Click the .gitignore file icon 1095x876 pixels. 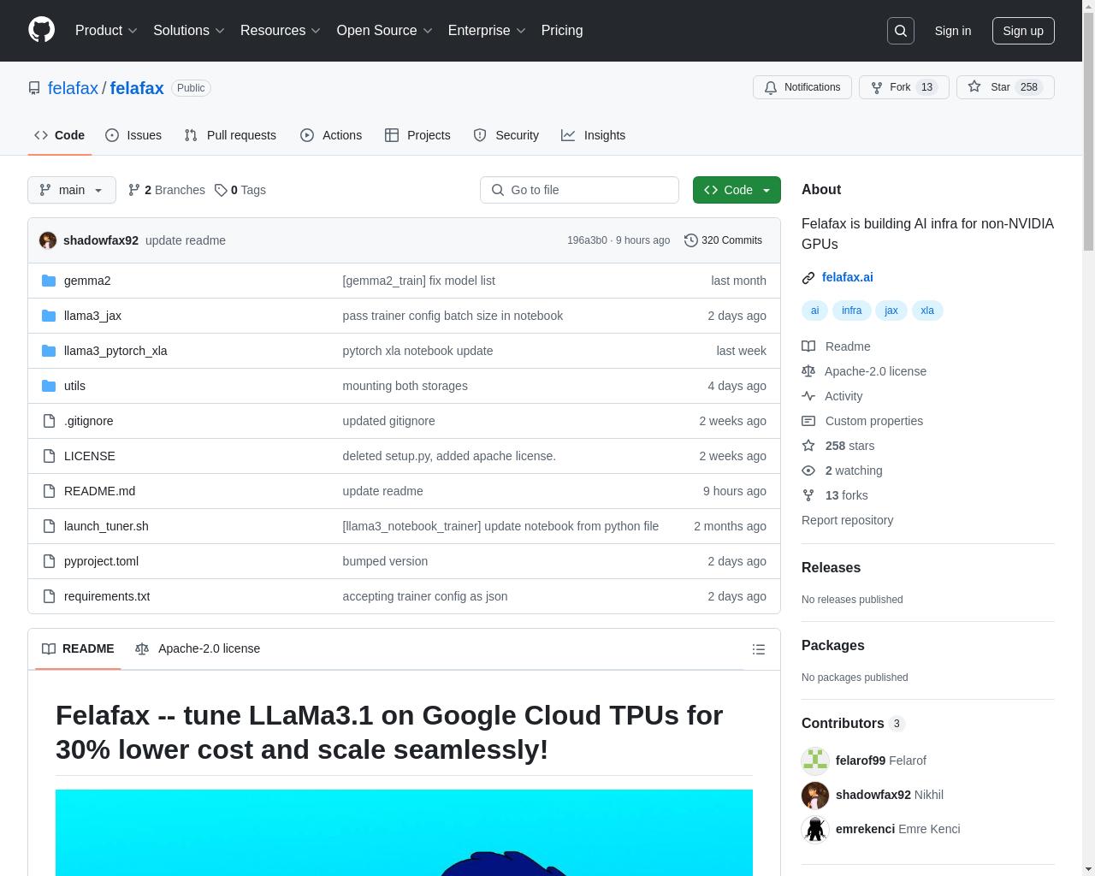[x=49, y=421]
